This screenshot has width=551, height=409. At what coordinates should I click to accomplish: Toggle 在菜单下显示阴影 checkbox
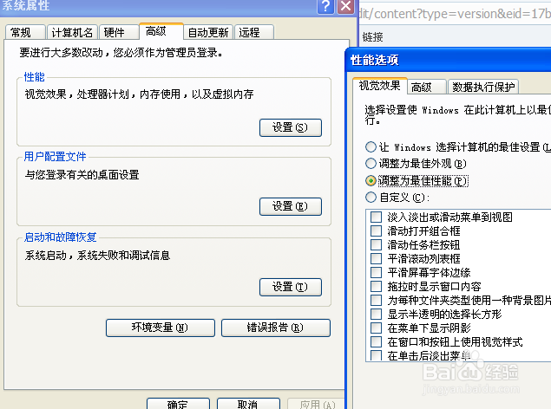(376, 328)
